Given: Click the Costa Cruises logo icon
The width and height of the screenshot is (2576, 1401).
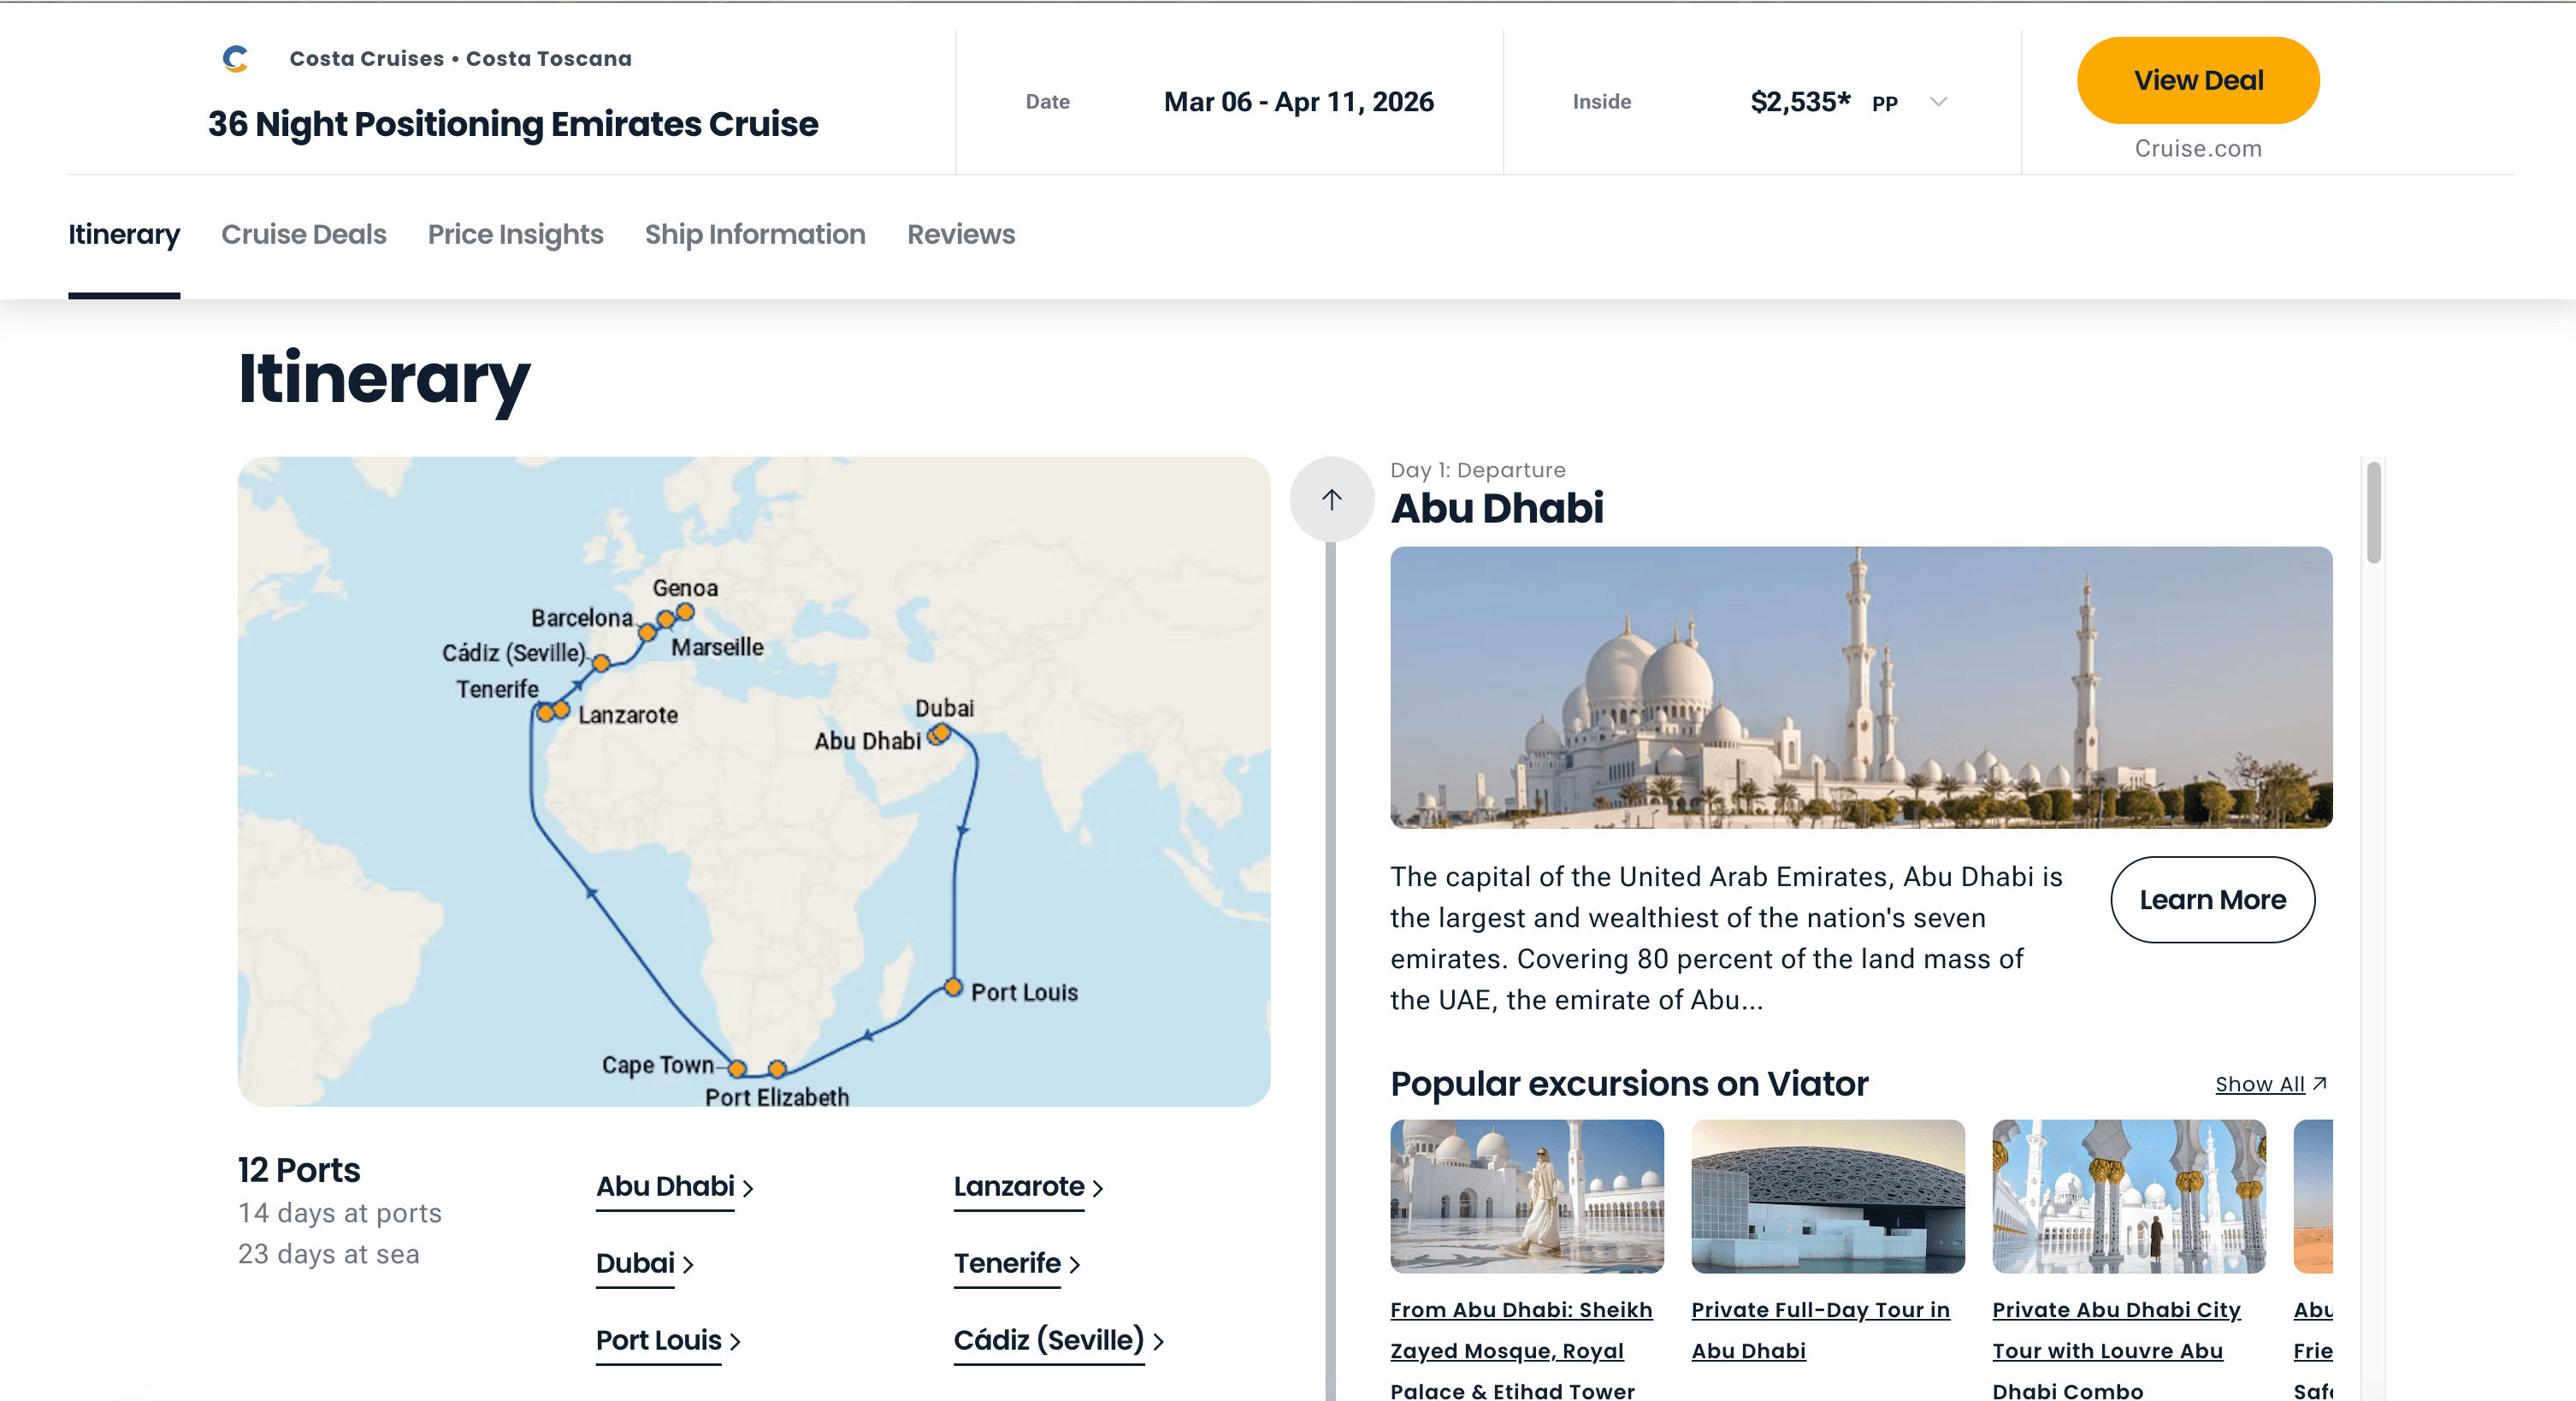Looking at the screenshot, I should point(235,59).
